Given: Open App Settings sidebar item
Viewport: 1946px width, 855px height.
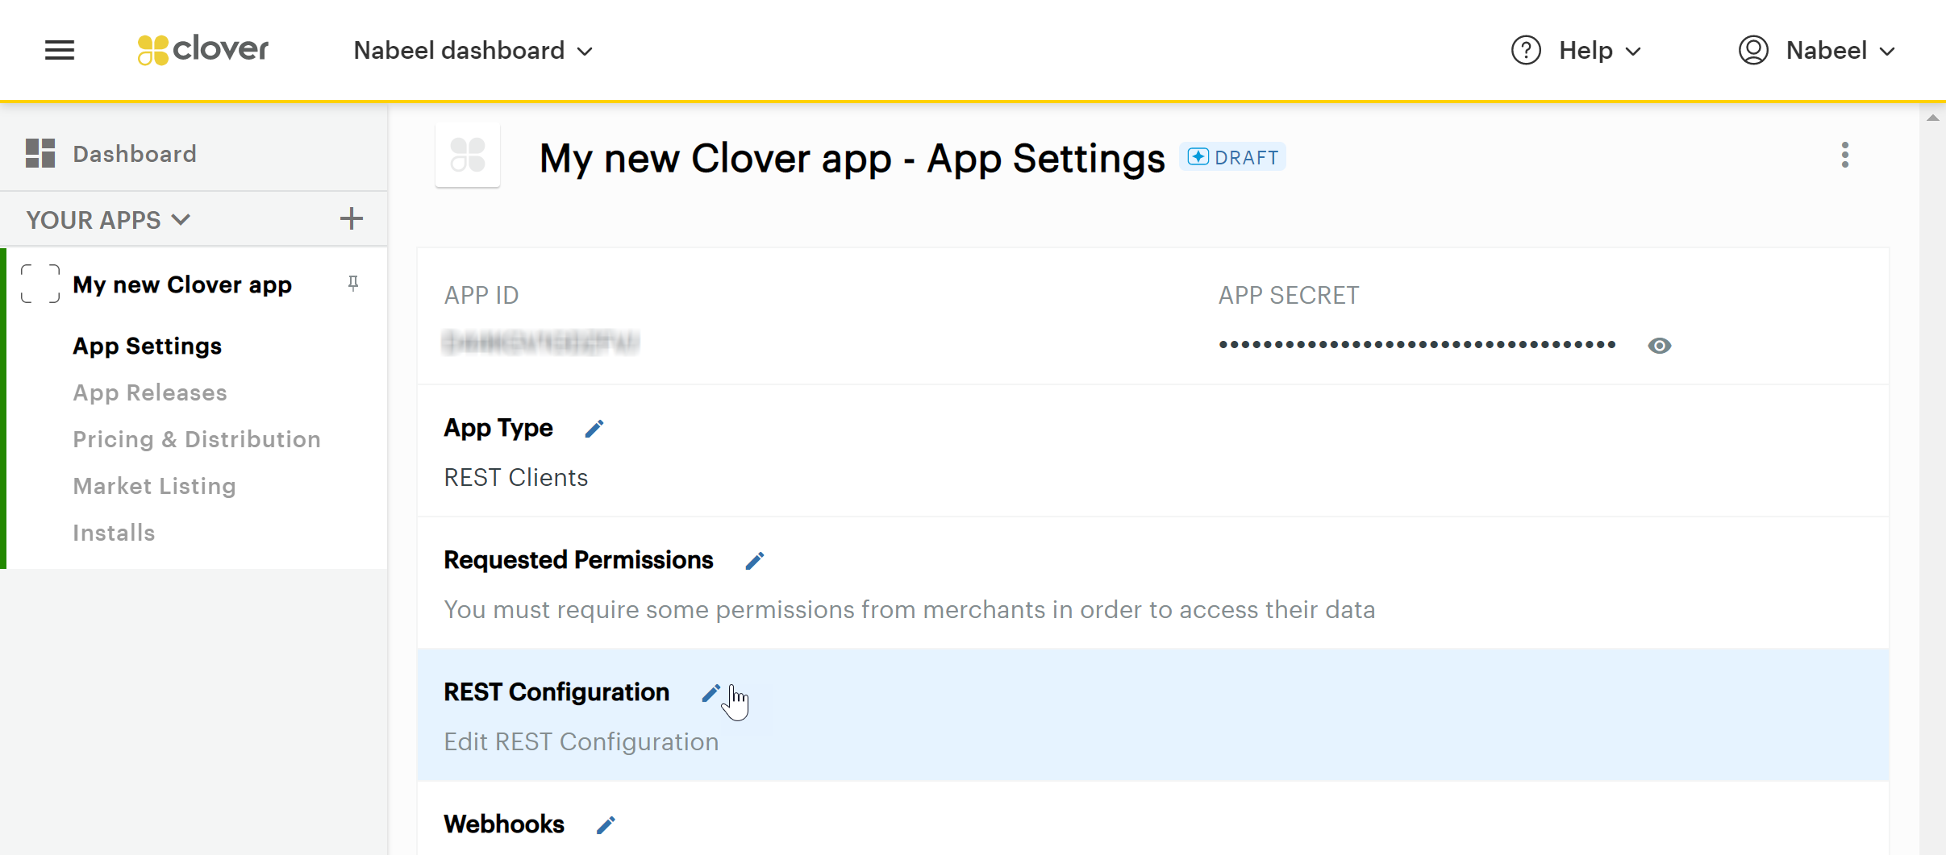Looking at the screenshot, I should coord(147,346).
